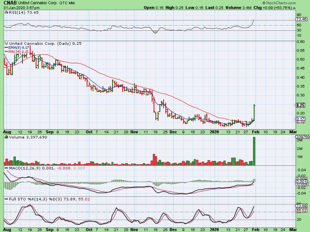This screenshot has width=310, height=232.
Task: Click the 73.45 RSI value tag on right axis
Action: tap(300, 19)
